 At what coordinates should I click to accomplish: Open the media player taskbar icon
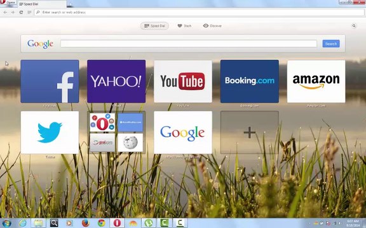[x=69, y=223]
